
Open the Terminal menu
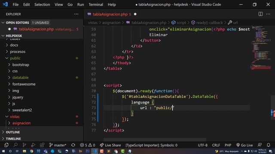[x=96, y=5]
